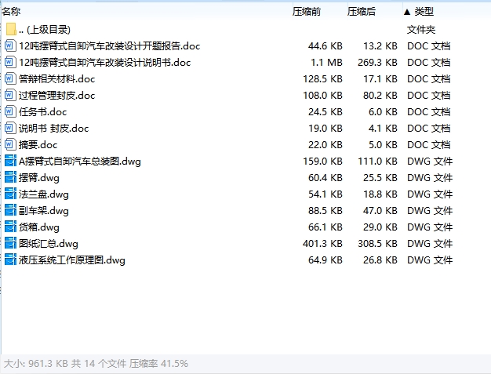The image size is (491, 374).
Task: Click Word icon beside 摘要.doc
Action: [x=10, y=144]
